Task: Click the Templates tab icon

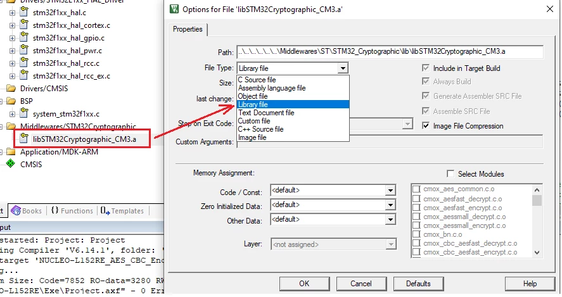Action: click(105, 211)
